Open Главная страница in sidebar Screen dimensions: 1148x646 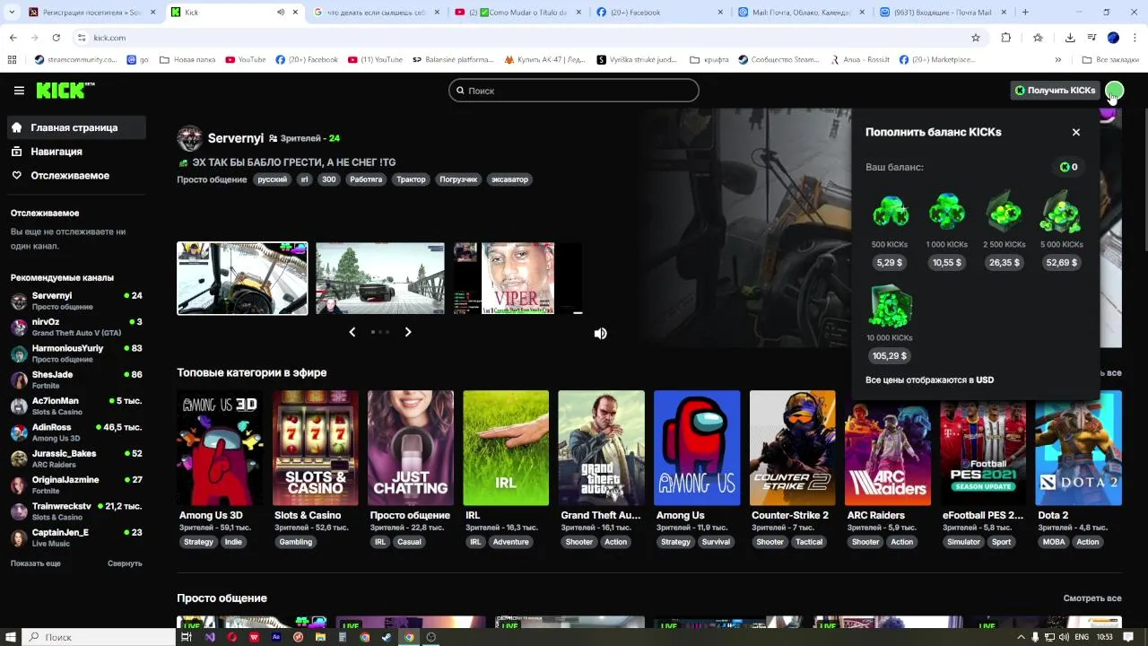coord(76,127)
